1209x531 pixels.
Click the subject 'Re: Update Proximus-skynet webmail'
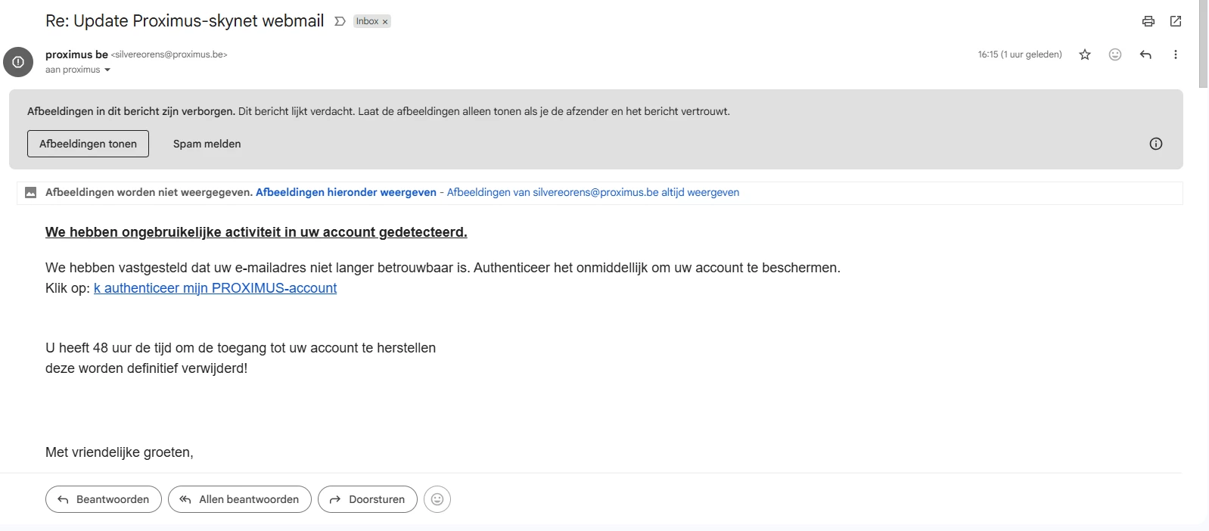(x=185, y=21)
